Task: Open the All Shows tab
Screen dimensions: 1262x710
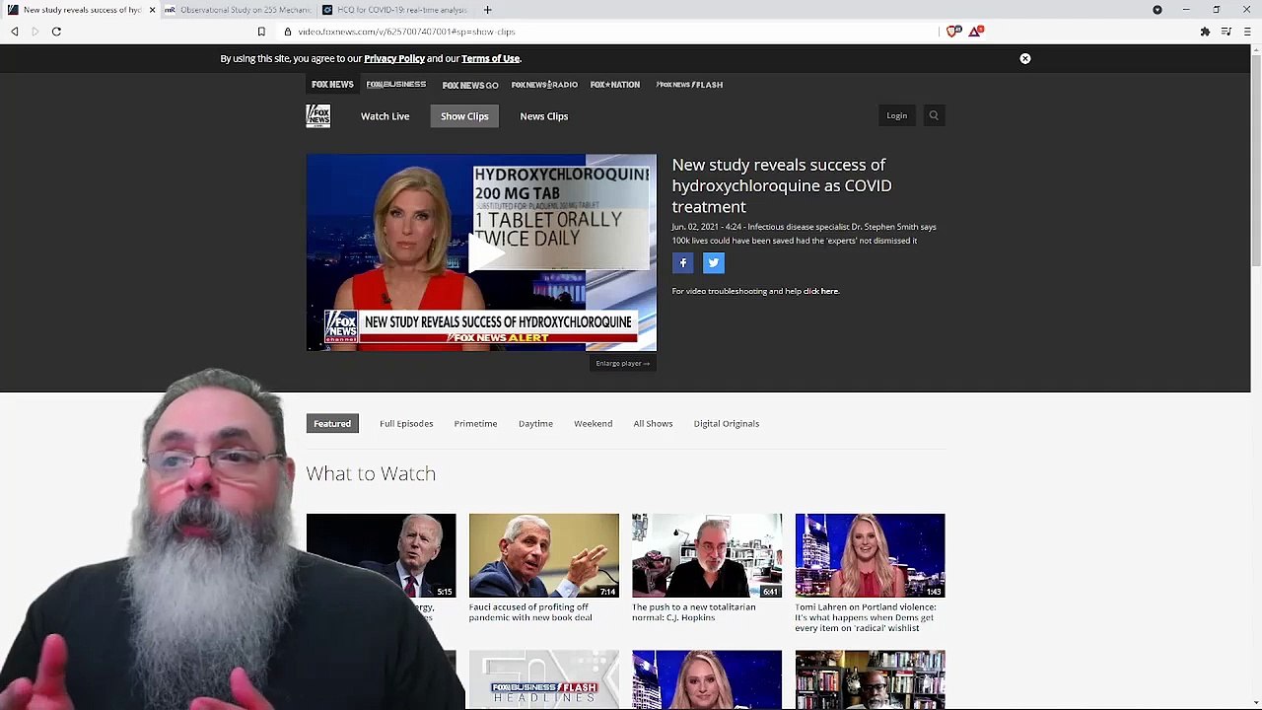Action: point(653,424)
